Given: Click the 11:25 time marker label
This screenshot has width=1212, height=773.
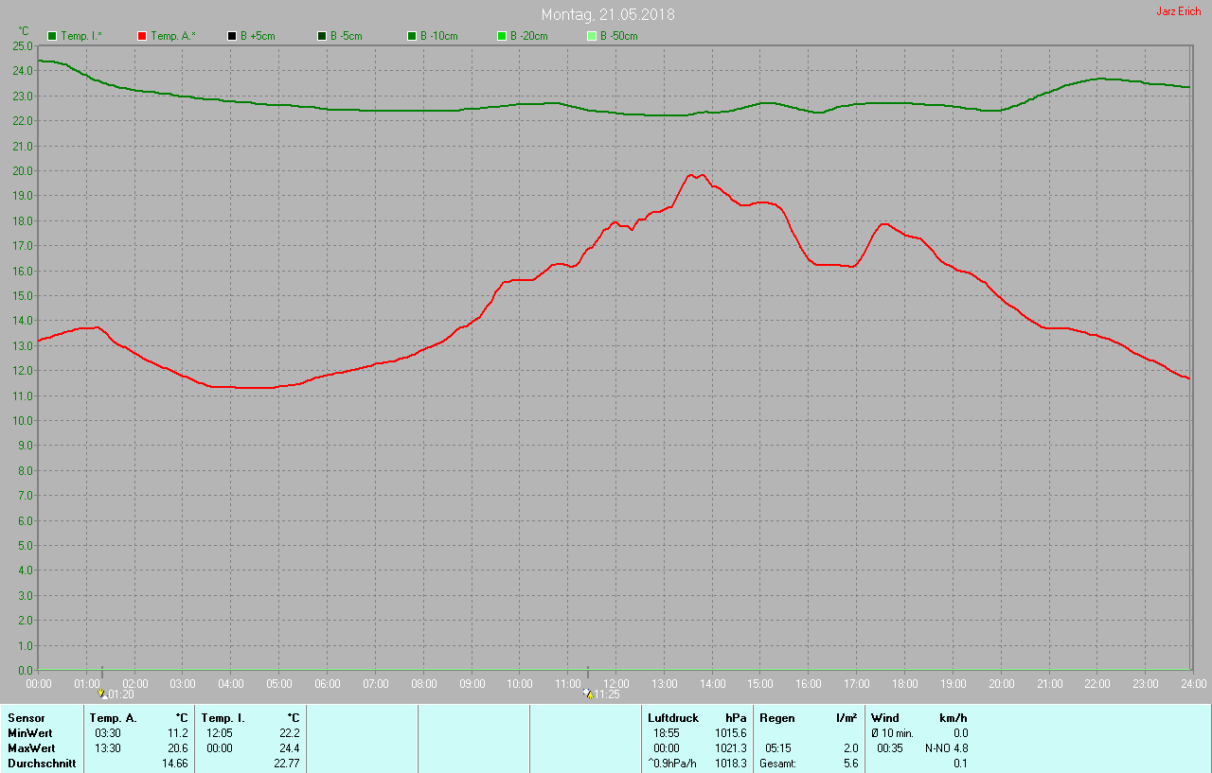Looking at the screenshot, I should pos(607,694).
